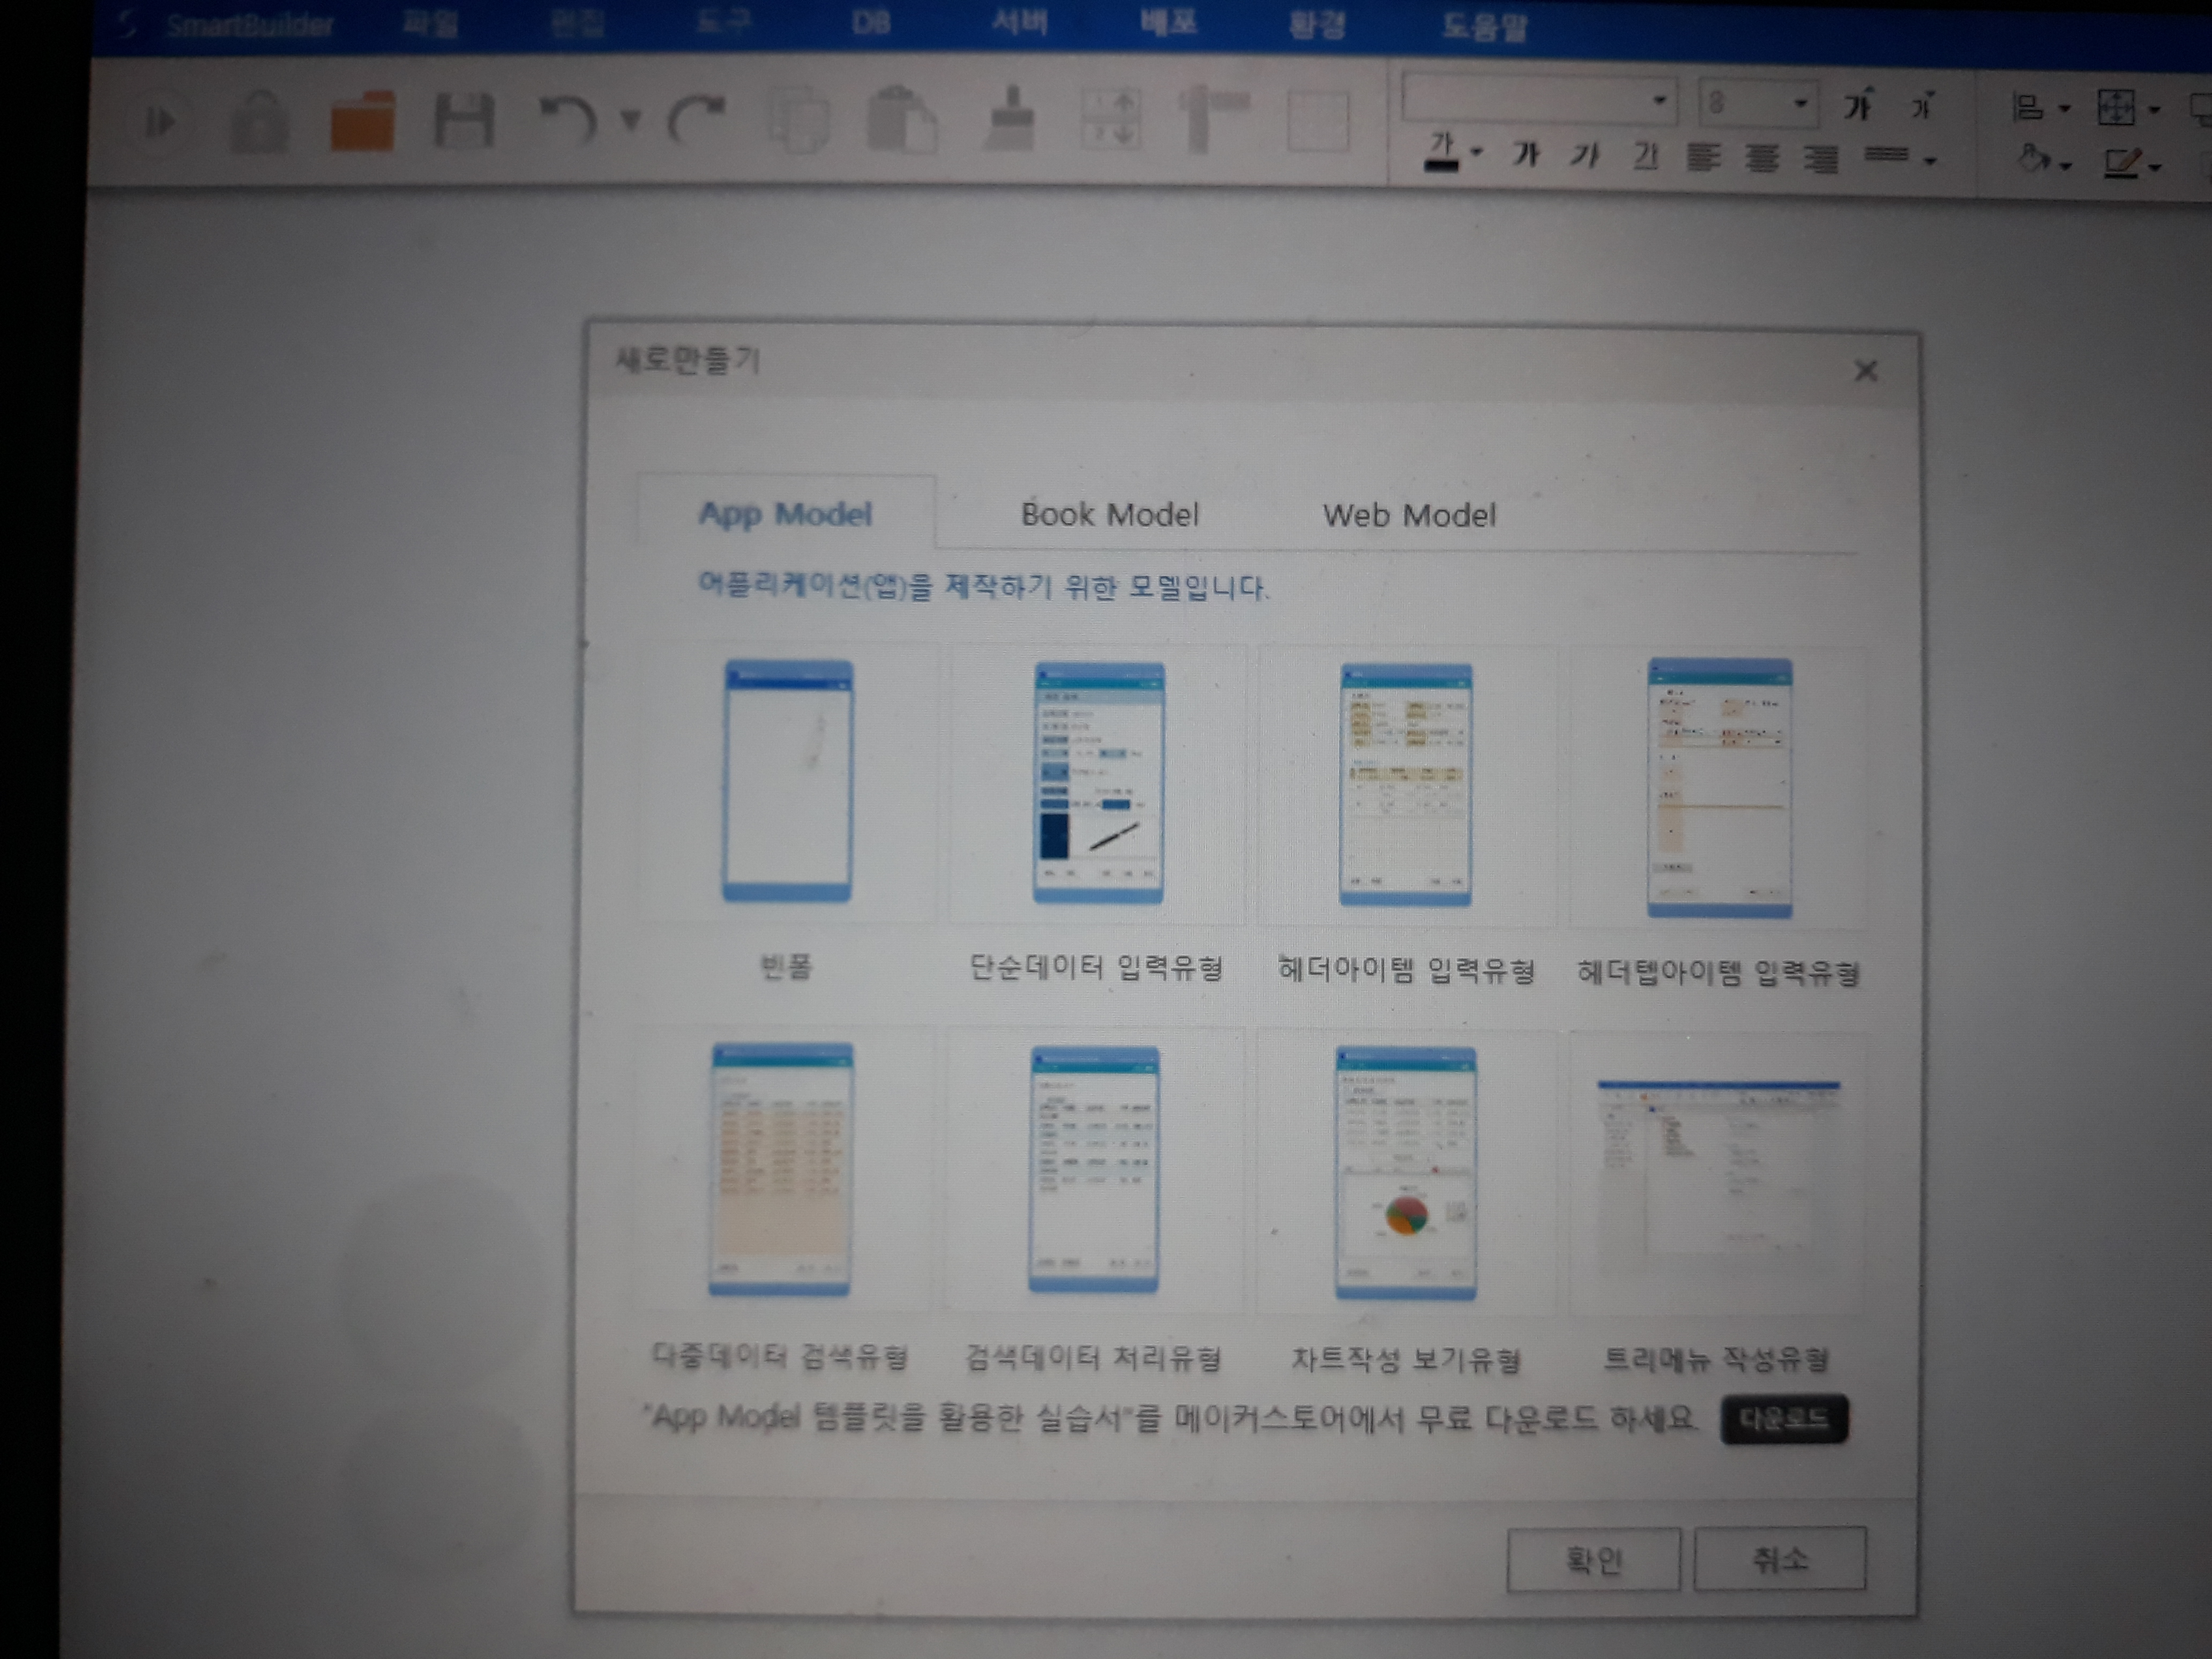
Task: Click the line style icon
Action: [x=1887, y=155]
